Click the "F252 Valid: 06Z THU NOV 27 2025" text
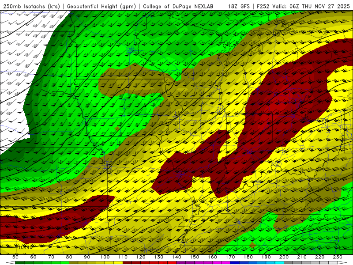This screenshot has width=353, height=265. point(303,6)
